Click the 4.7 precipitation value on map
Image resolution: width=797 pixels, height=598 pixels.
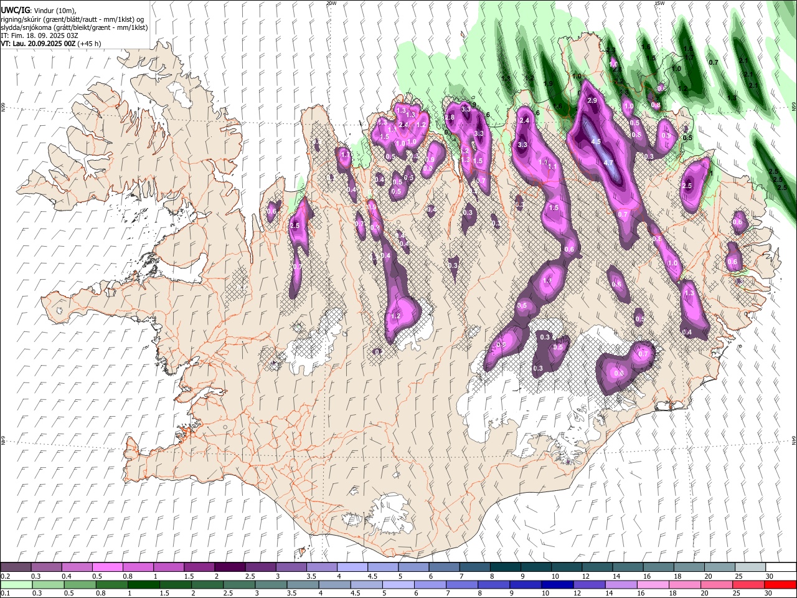[x=609, y=162]
